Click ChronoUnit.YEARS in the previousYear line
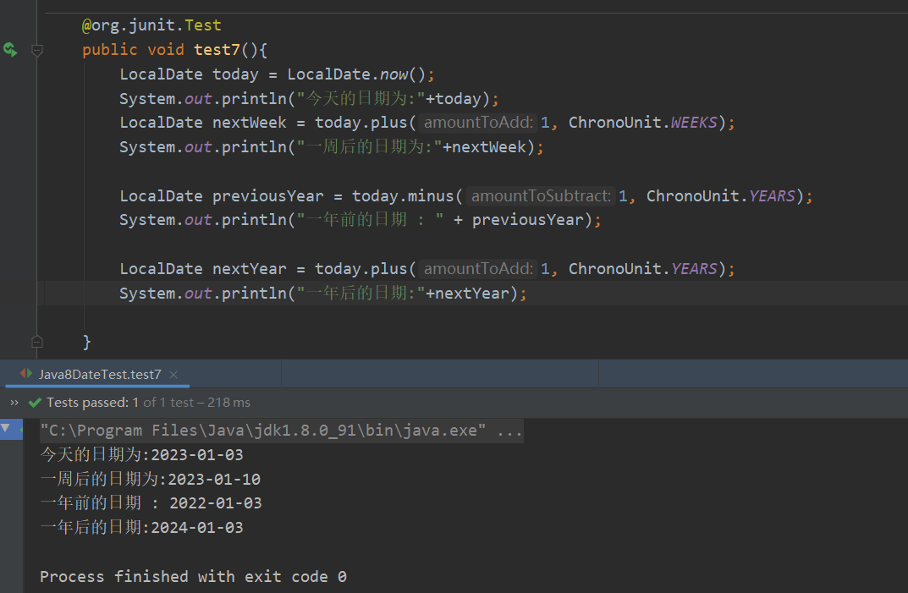This screenshot has width=908, height=593. [721, 195]
